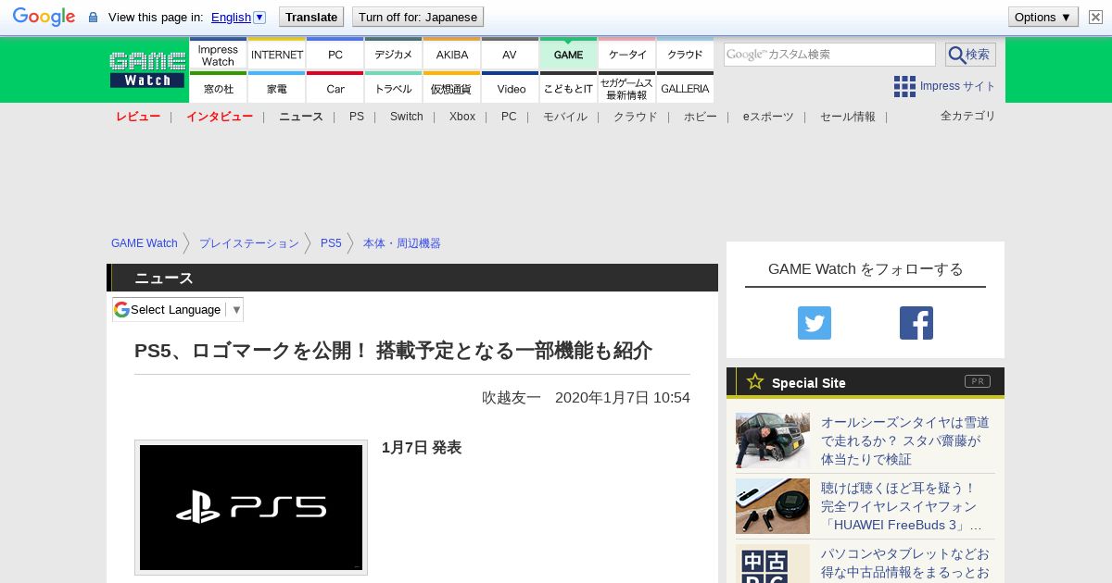1112x583 pixels.
Task: Open the AV Watch tab
Action: (510, 55)
